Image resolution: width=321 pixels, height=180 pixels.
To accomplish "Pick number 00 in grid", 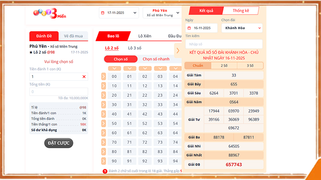I will pyautogui.click(x=114, y=76).
